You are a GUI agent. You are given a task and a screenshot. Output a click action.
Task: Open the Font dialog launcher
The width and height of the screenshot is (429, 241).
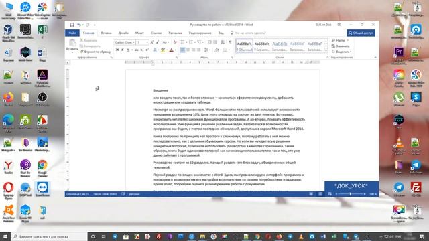177,58
